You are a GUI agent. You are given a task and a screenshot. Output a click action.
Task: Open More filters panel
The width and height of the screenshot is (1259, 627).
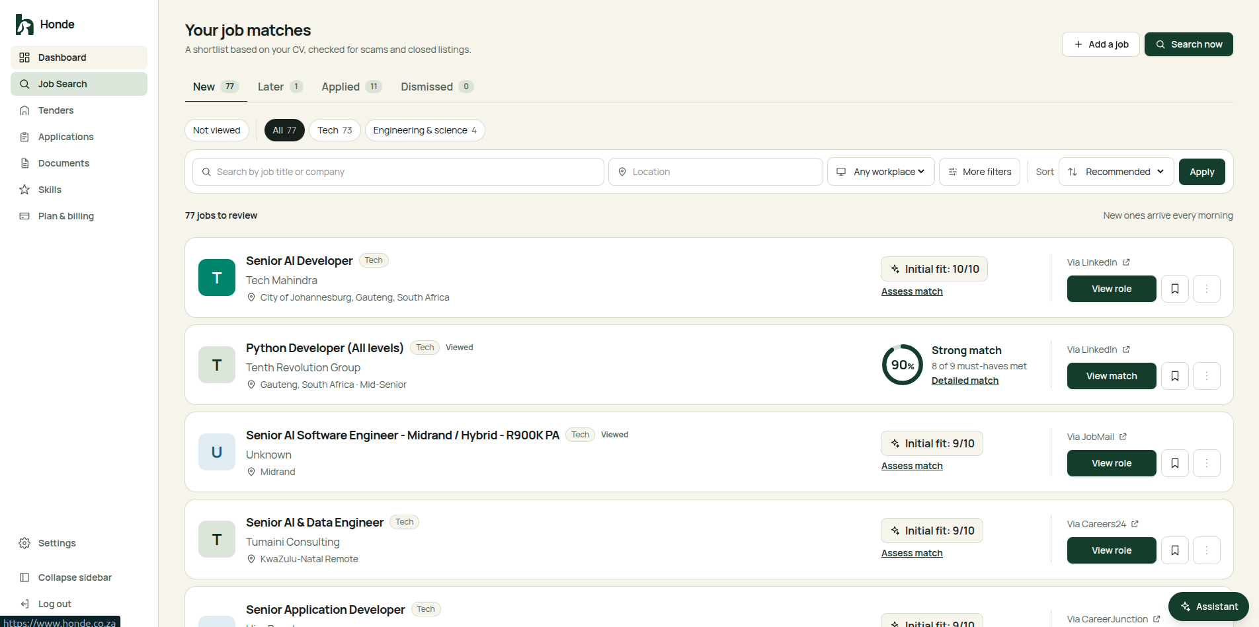point(979,172)
